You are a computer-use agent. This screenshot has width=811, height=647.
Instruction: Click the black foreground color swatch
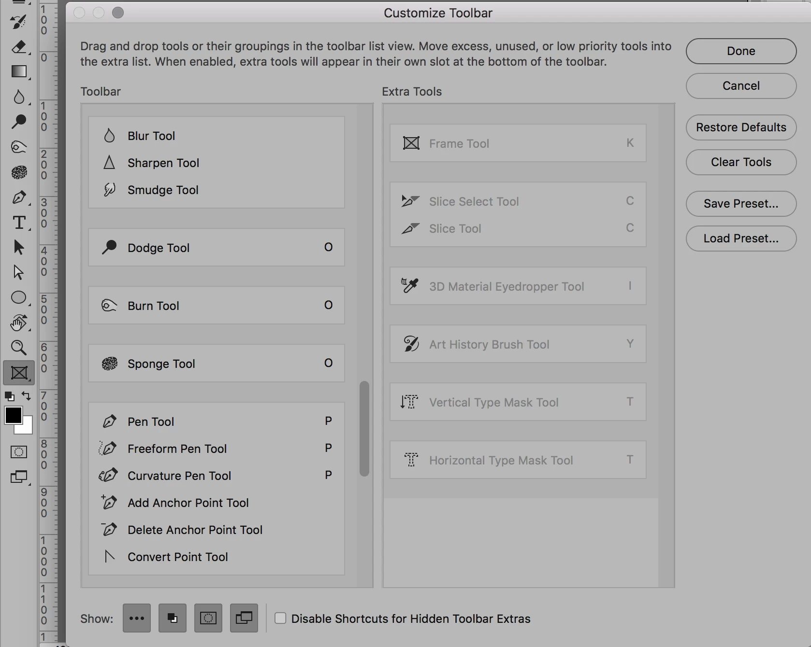(13, 415)
